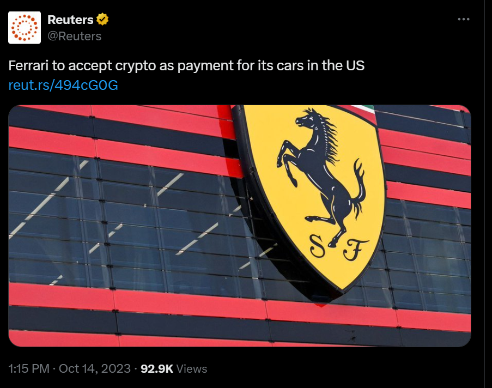Click the 1:15 PM timestamp
Viewport: 492px width, 388px height.
click(x=29, y=368)
